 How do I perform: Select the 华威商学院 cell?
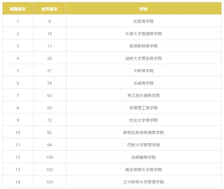click(x=144, y=83)
